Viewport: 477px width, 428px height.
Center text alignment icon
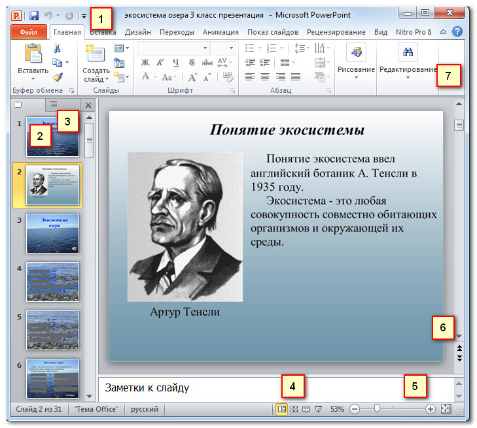[265, 76]
